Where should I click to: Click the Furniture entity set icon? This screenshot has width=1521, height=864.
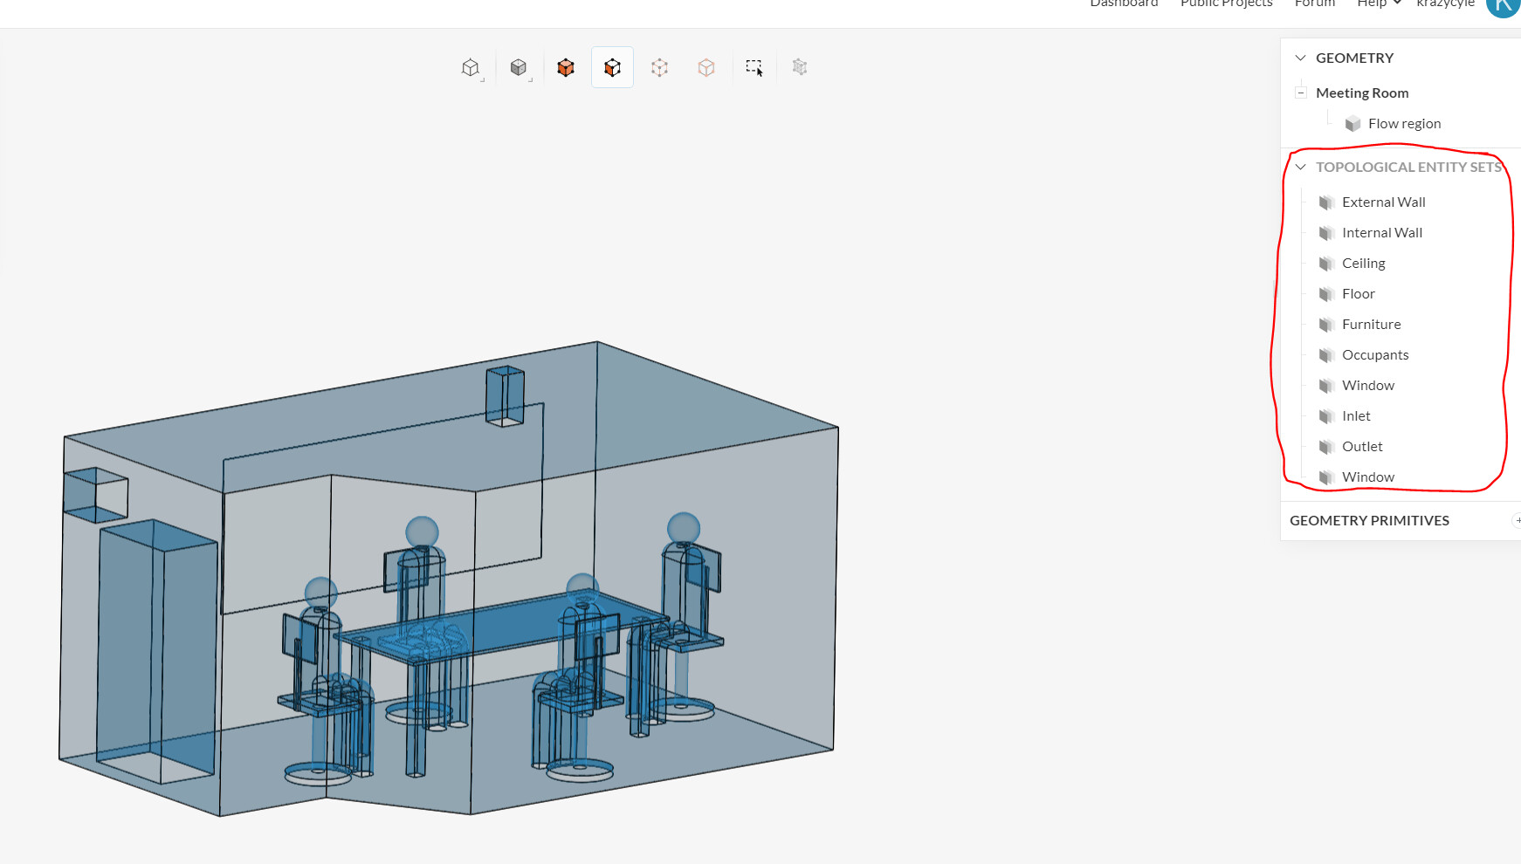(1327, 325)
